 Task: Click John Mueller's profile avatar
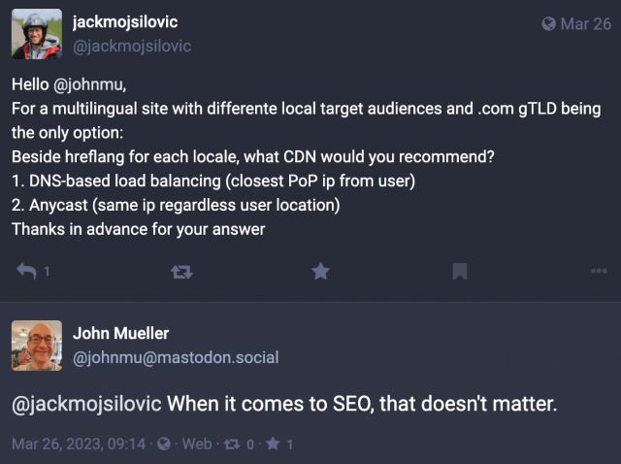click(36, 345)
